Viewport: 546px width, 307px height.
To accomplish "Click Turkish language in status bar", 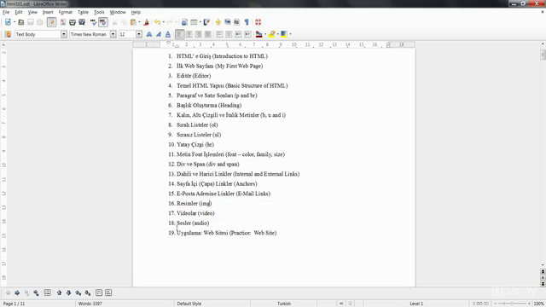I will (284, 304).
